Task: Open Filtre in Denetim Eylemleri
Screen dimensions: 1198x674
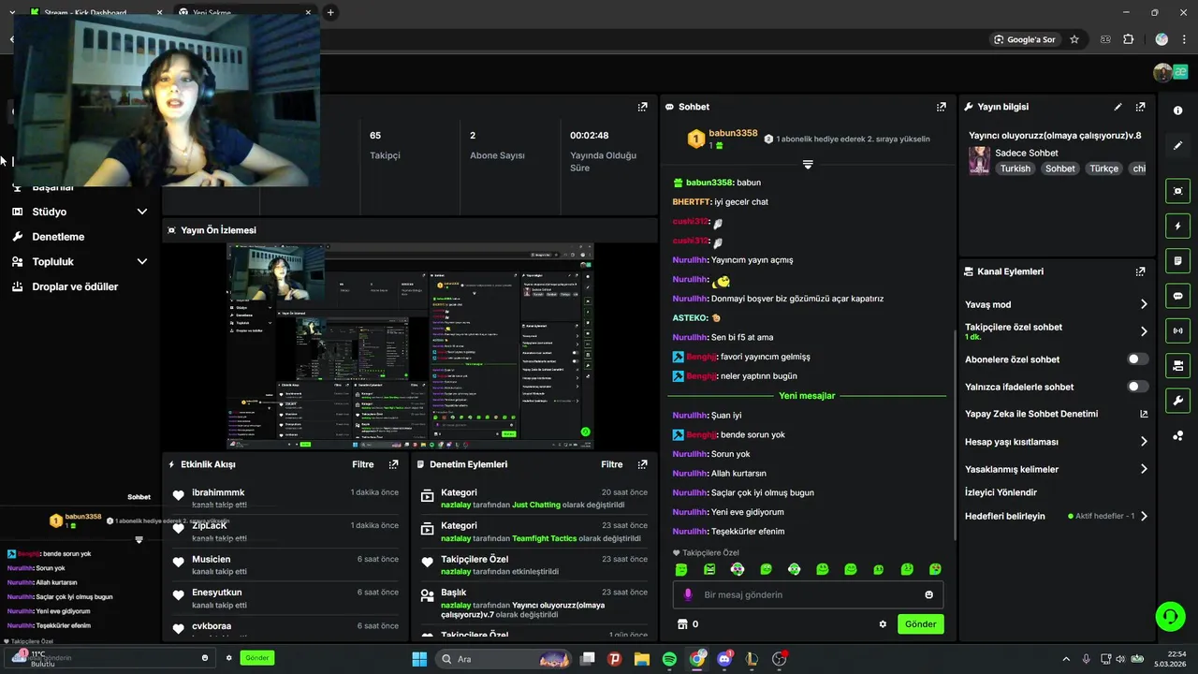Action: coord(612,464)
